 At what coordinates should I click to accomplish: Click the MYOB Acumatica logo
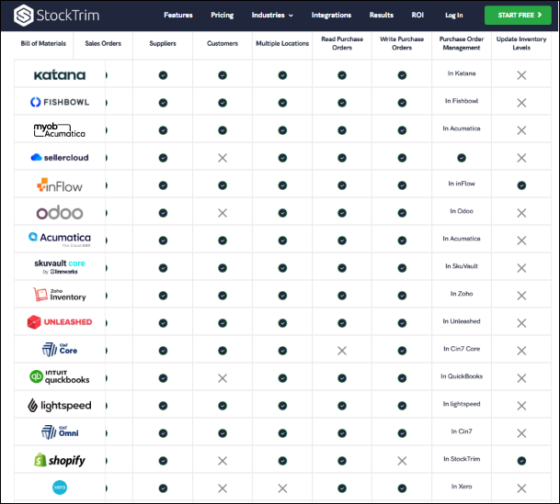click(x=60, y=130)
